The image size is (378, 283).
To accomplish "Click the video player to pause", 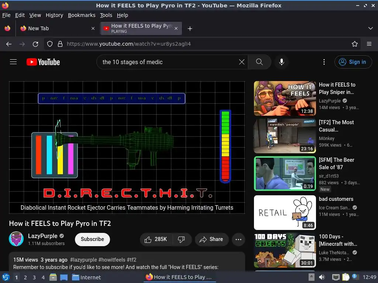I will pos(127,147).
